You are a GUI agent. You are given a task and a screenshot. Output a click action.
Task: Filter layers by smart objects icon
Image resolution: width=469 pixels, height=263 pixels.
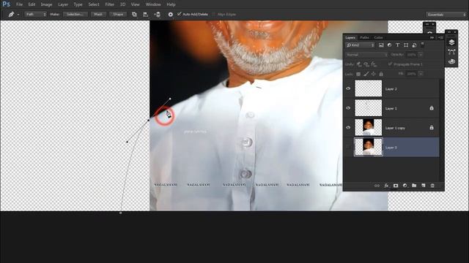[414, 45]
